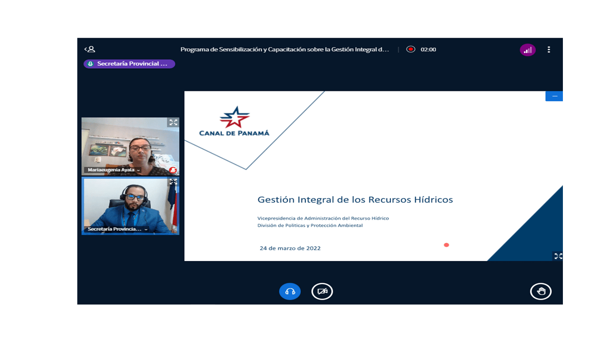Toggle the camera-off video button
The width and height of the screenshot is (607, 341).
coord(322,291)
